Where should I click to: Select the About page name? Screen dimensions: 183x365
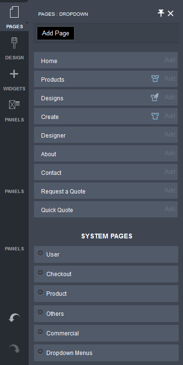click(x=48, y=154)
